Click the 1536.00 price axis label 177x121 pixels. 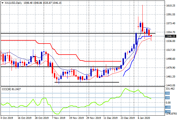171,41
